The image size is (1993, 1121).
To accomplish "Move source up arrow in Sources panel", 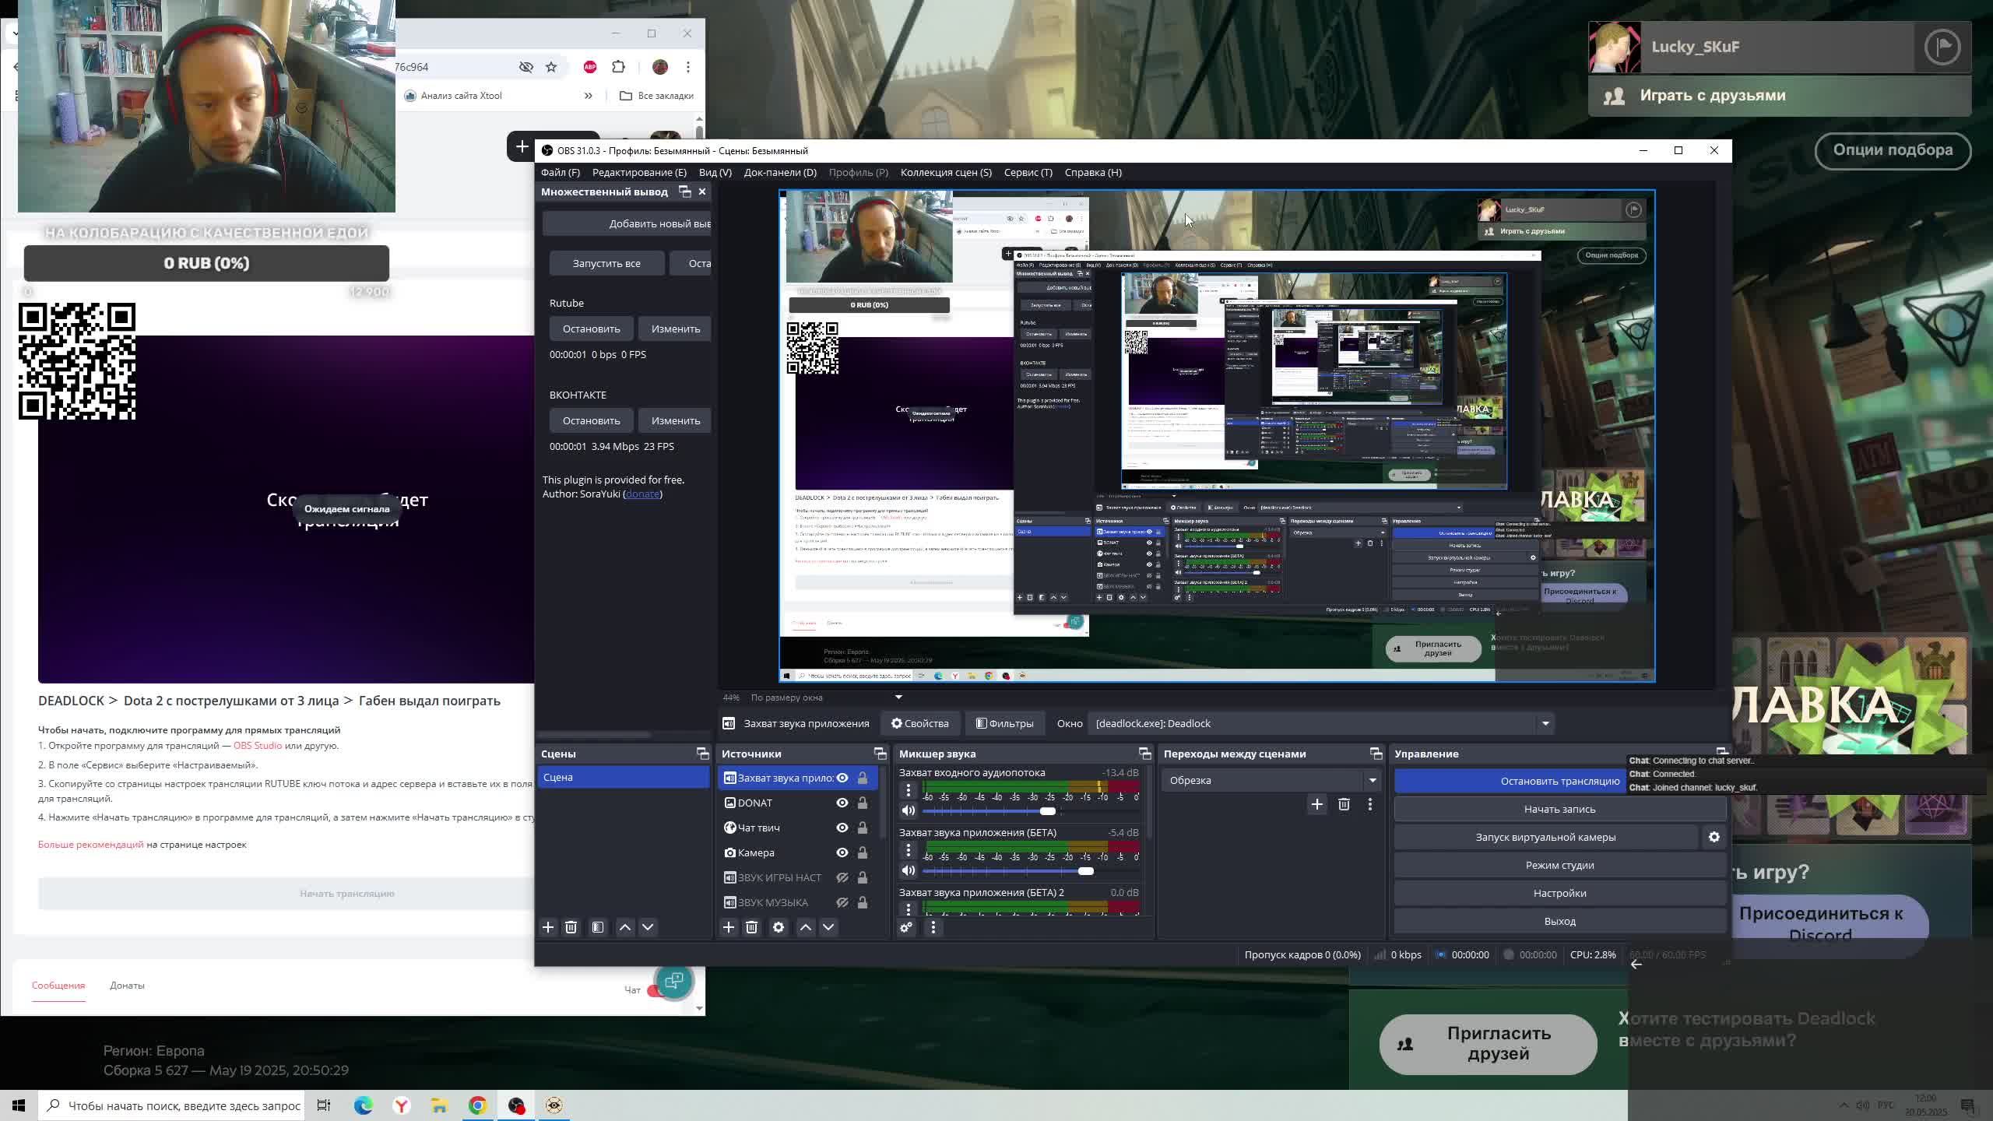I will [x=806, y=927].
